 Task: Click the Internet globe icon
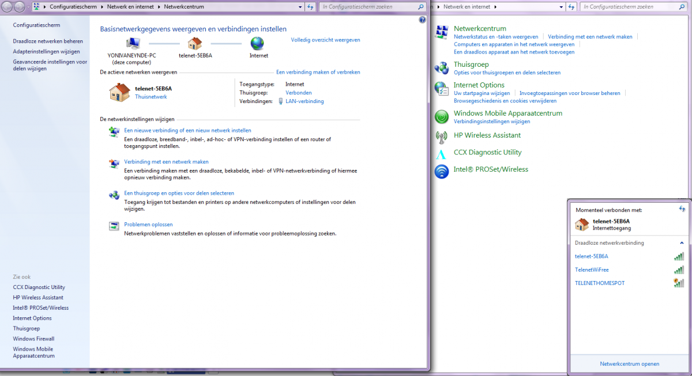point(257,43)
